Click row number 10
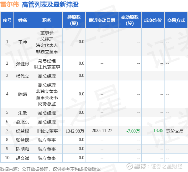This screenshot has width=188, height=172. (7, 158)
